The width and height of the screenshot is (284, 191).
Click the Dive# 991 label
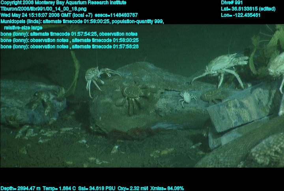pyautogui.click(x=232, y=3)
